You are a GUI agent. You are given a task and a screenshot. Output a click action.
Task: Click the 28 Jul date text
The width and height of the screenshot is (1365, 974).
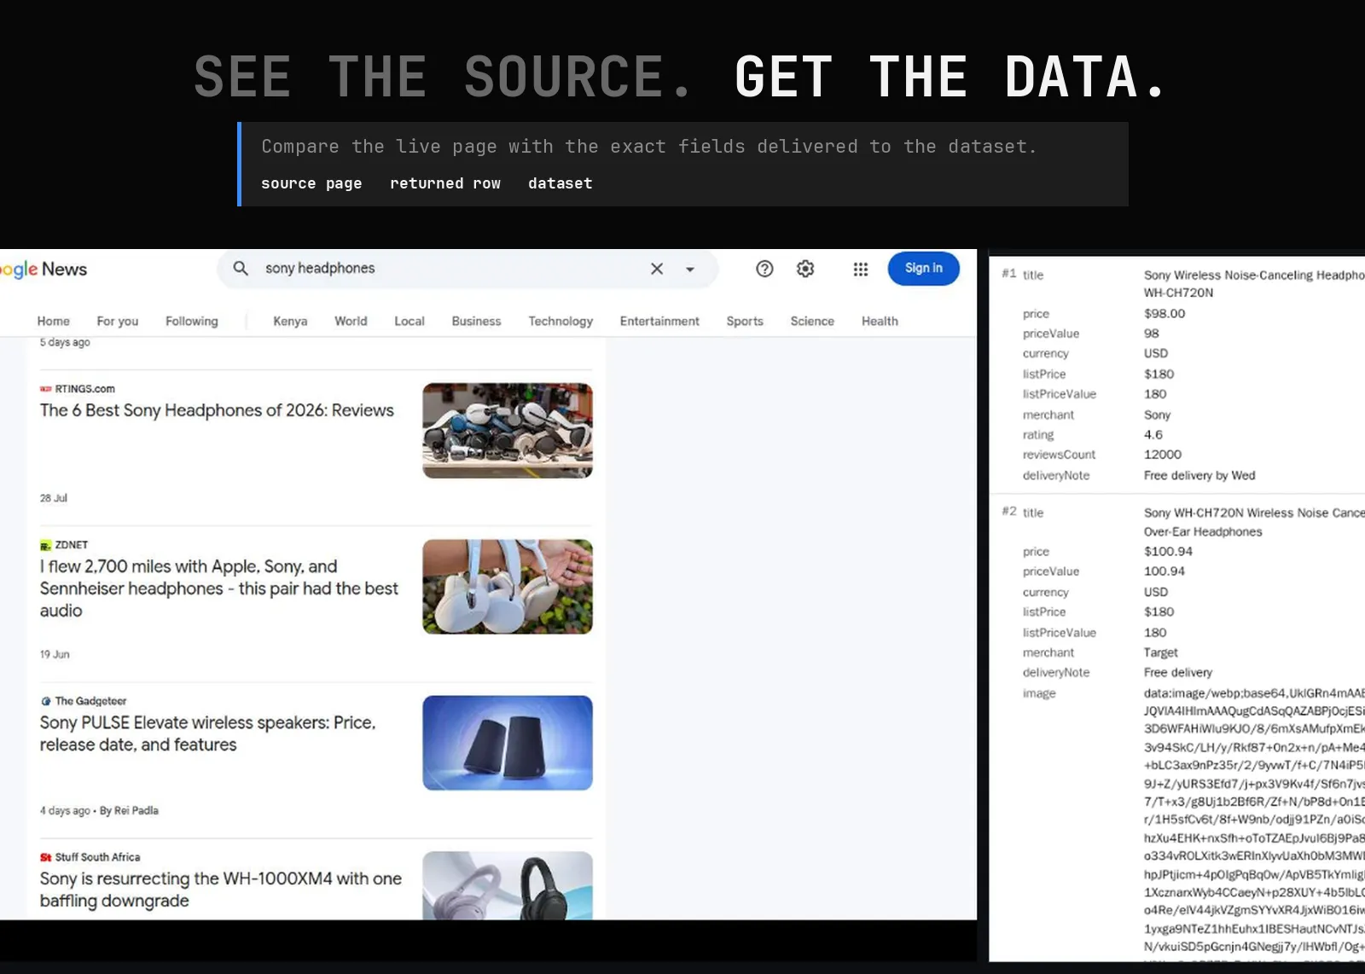53,498
